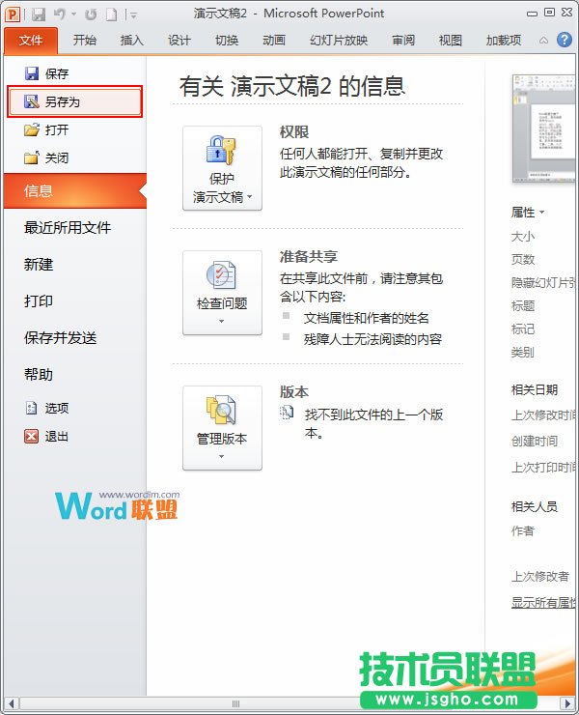
Task: Click the 标题 property field
Action: (522, 305)
